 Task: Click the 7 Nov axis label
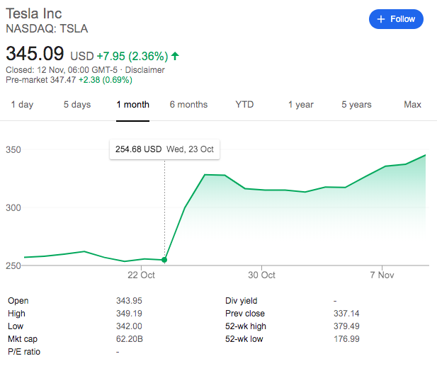tap(382, 275)
